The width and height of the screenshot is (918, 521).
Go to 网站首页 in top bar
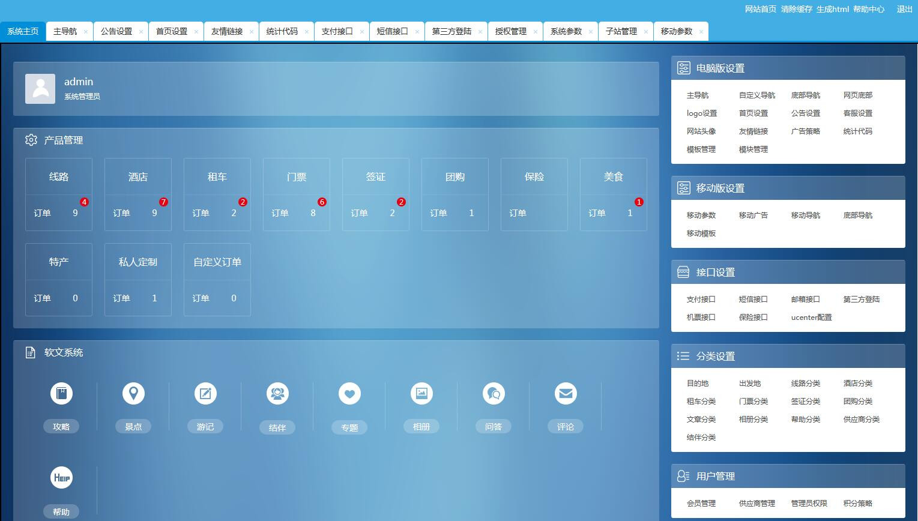761,9
